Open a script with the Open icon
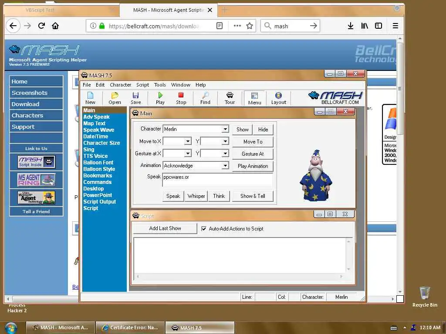446x334 pixels. [x=115, y=98]
